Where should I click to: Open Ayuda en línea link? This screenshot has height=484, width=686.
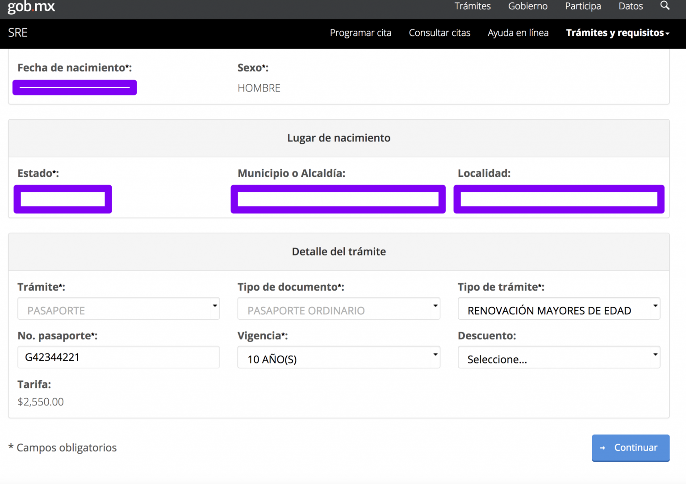pos(518,33)
